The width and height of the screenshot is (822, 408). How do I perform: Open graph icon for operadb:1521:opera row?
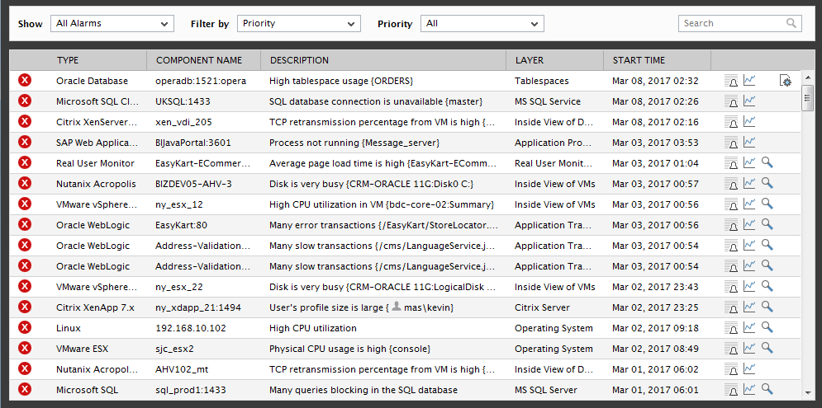click(x=749, y=81)
